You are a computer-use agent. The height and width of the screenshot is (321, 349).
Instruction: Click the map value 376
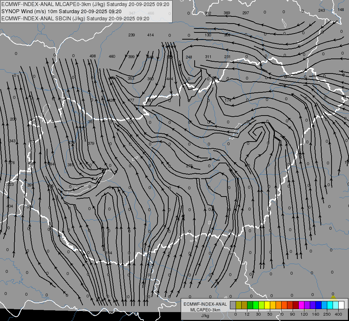point(11,163)
